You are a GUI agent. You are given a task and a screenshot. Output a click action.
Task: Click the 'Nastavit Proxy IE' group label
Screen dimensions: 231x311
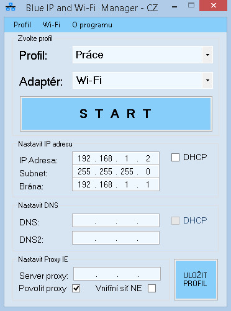[x=43, y=259]
